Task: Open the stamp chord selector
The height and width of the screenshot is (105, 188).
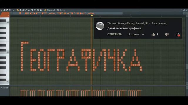Action: click(10, 10)
